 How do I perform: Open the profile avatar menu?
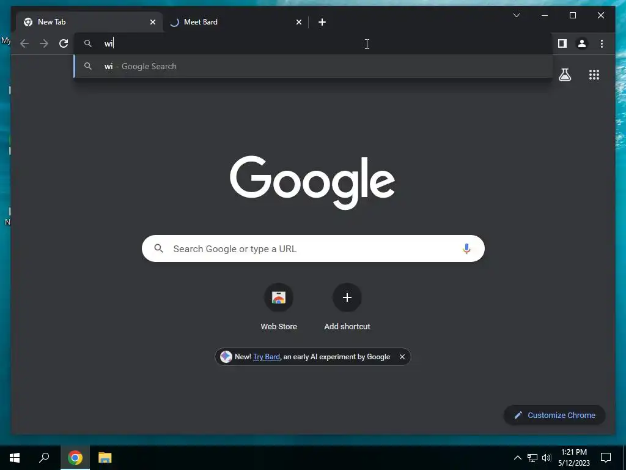point(582,43)
